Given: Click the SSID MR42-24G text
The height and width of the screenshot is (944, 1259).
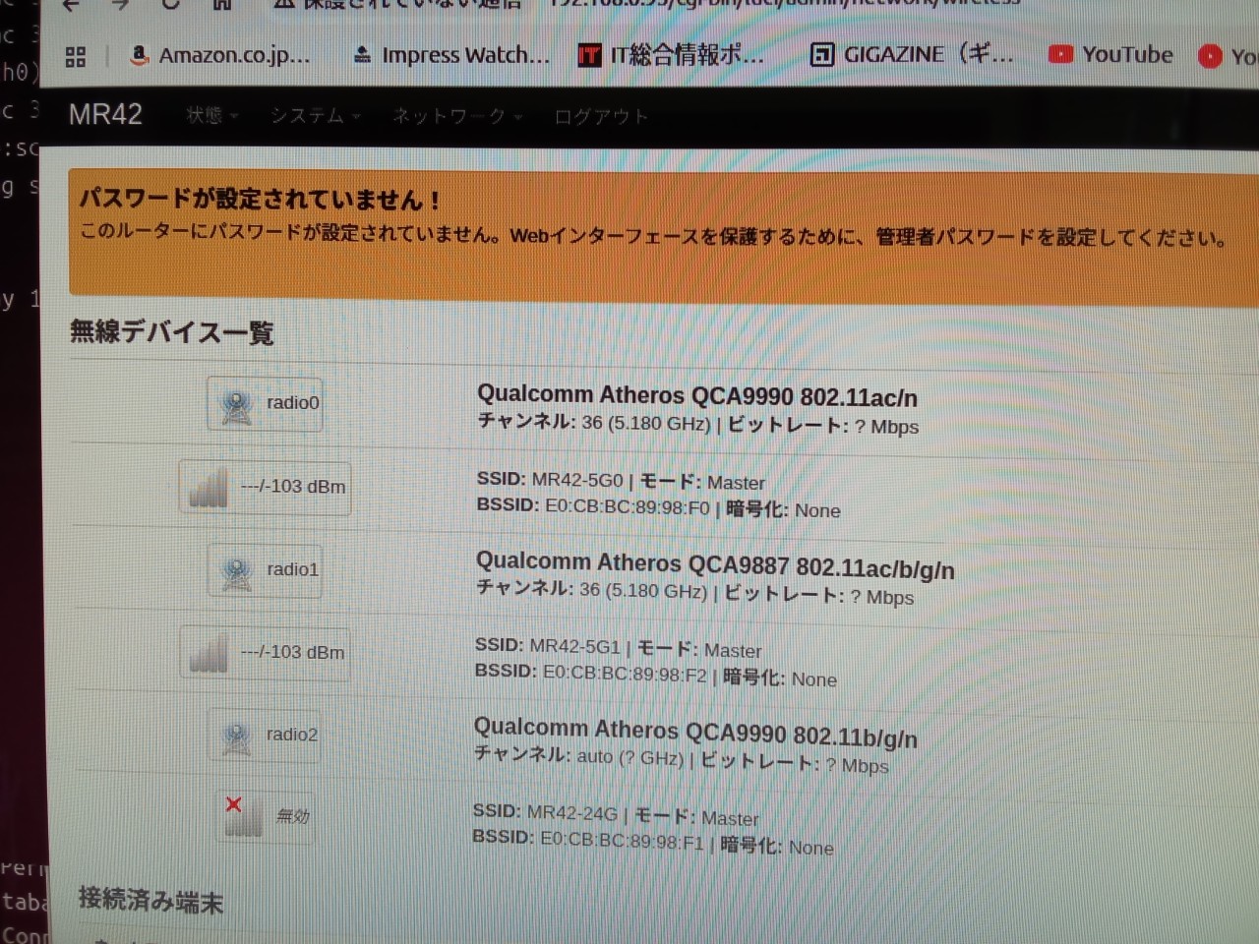Looking at the screenshot, I should click(x=545, y=812).
